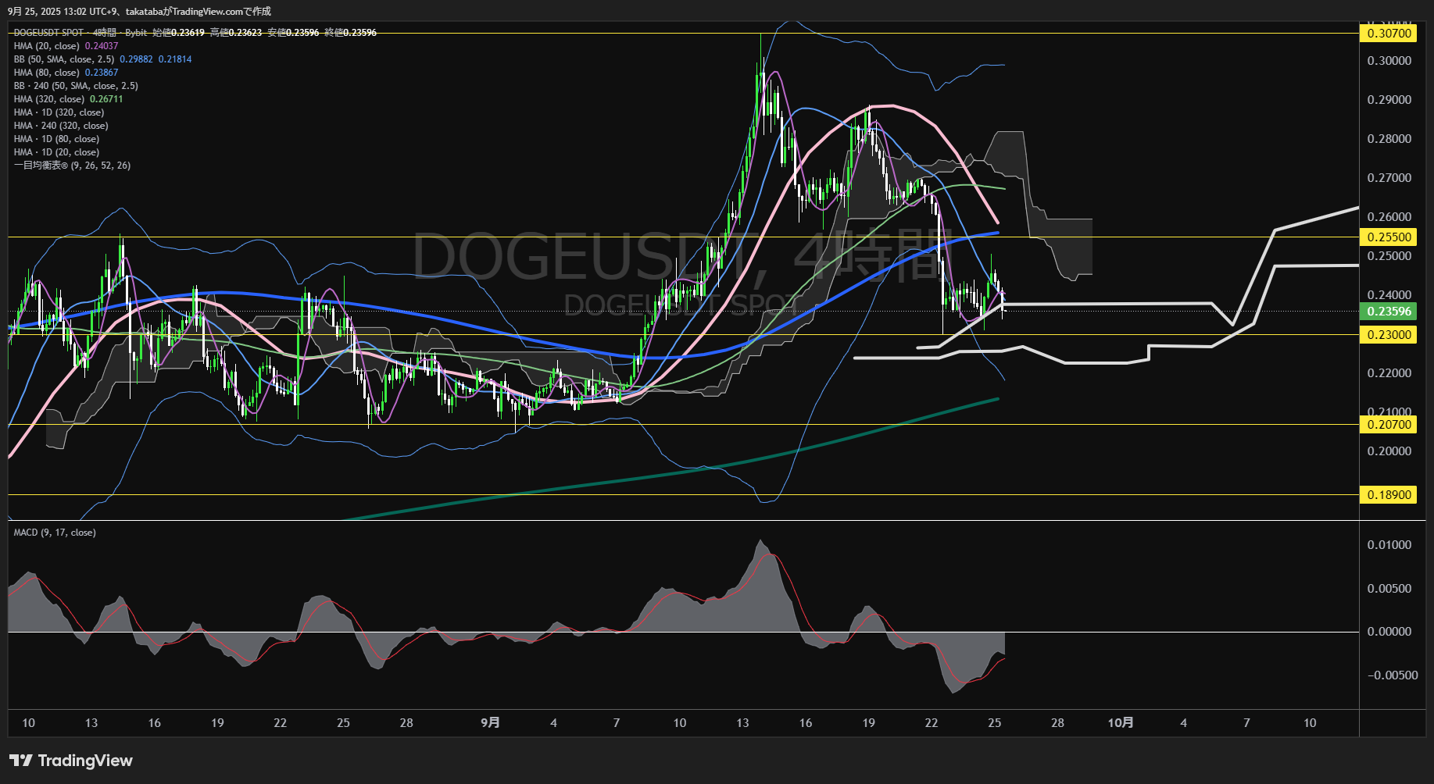Click the 0.18900 yellow price label
The image size is (1434, 784).
1389,494
